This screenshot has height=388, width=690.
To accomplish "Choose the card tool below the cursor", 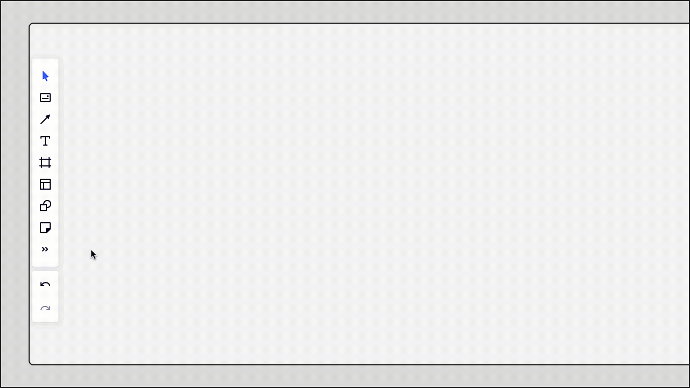I will coord(45,98).
